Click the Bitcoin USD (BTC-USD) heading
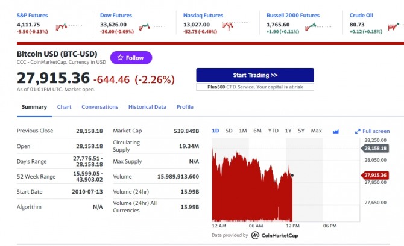This screenshot has height=246, width=404. pyautogui.click(x=57, y=54)
